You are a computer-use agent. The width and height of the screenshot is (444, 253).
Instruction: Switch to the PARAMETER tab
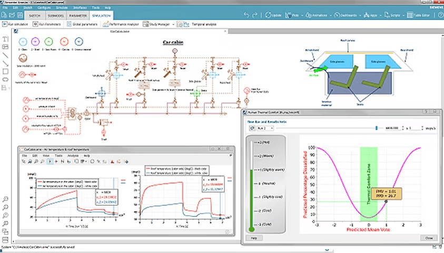(77, 16)
